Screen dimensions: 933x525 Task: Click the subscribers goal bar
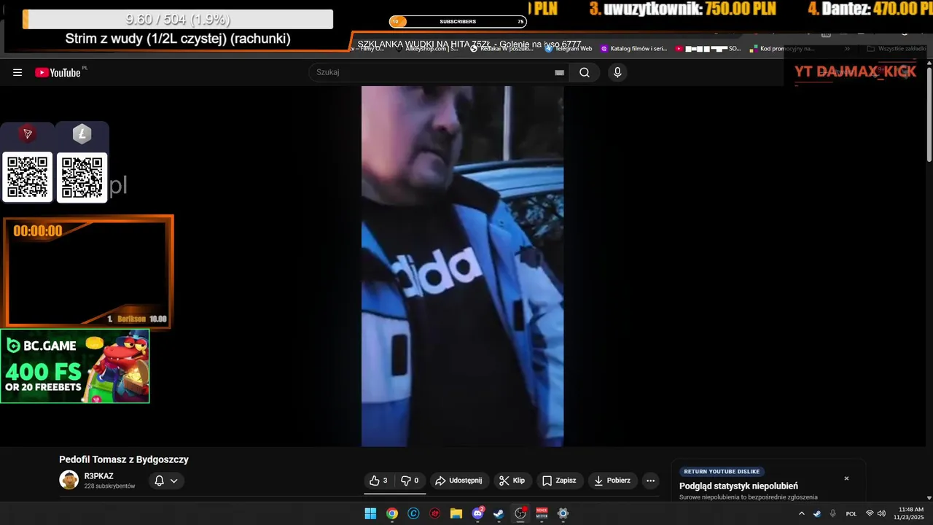pyautogui.click(x=458, y=22)
